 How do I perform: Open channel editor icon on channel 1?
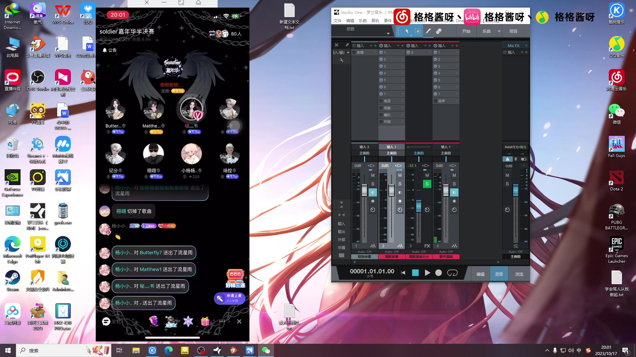(x=373, y=246)
